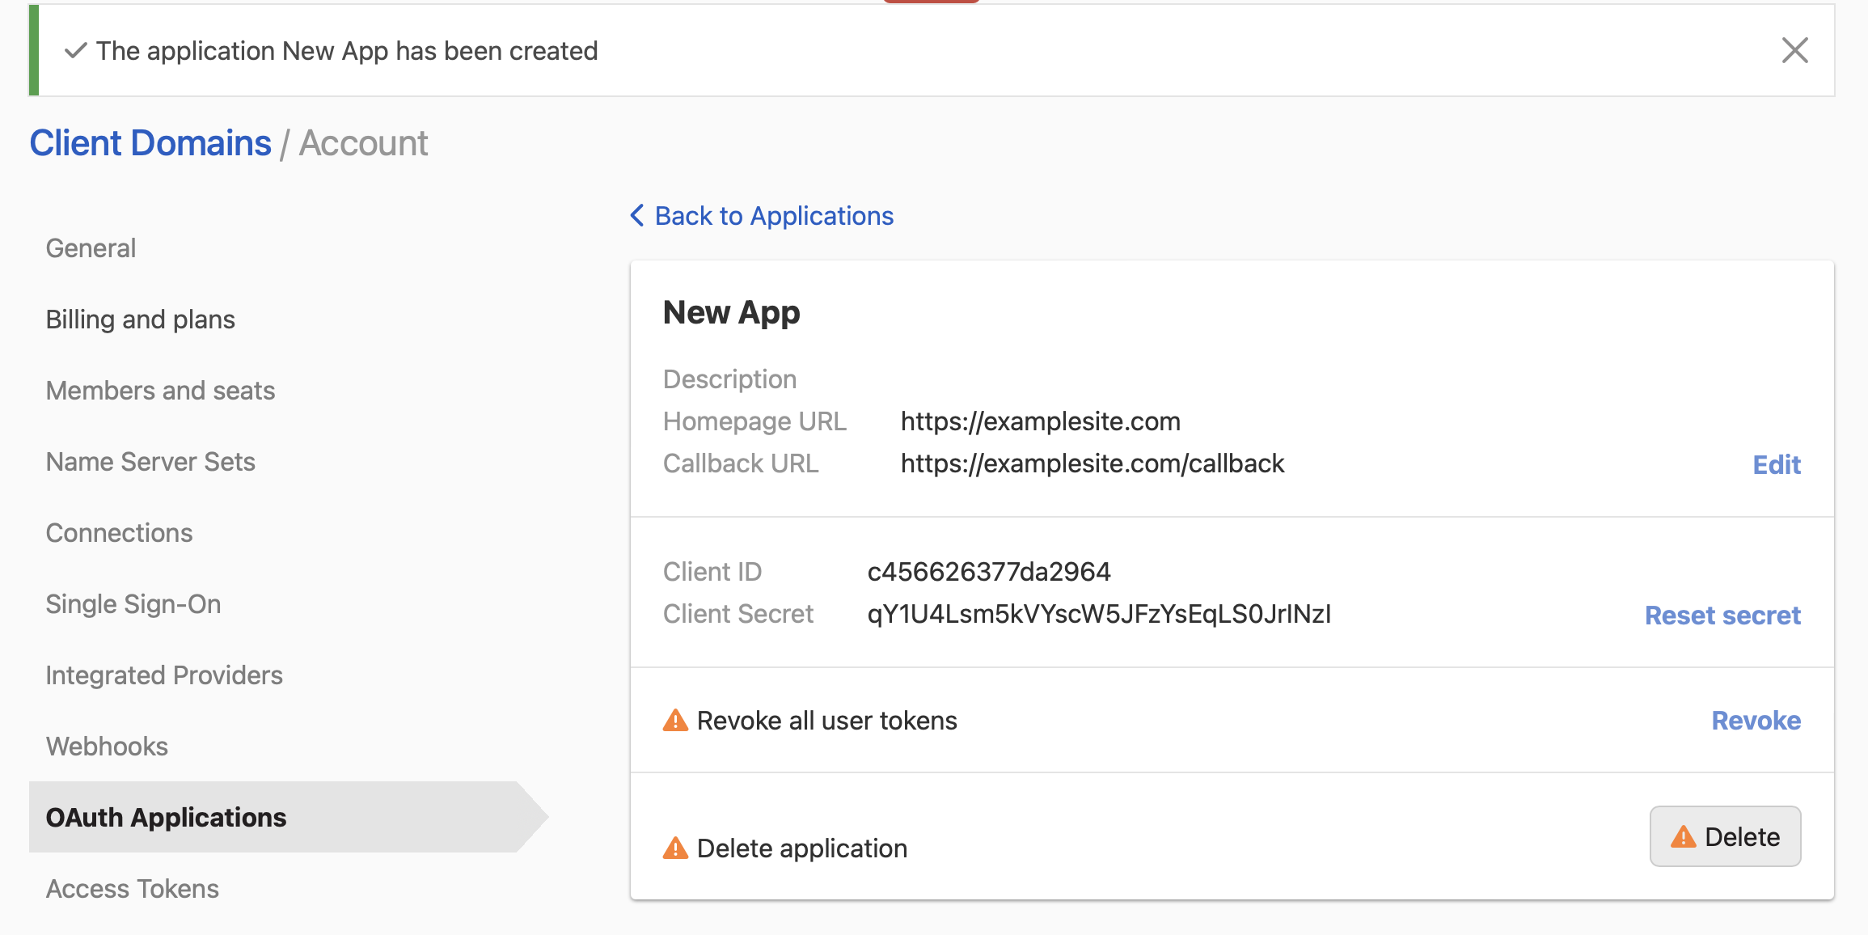Select Members and seats in the sidebar
1868x935 pixels.
point(160,390)
